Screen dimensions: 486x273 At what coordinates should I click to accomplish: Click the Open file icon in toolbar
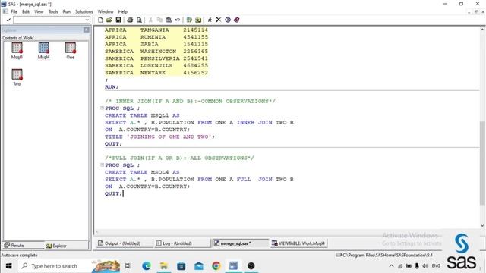109,20
